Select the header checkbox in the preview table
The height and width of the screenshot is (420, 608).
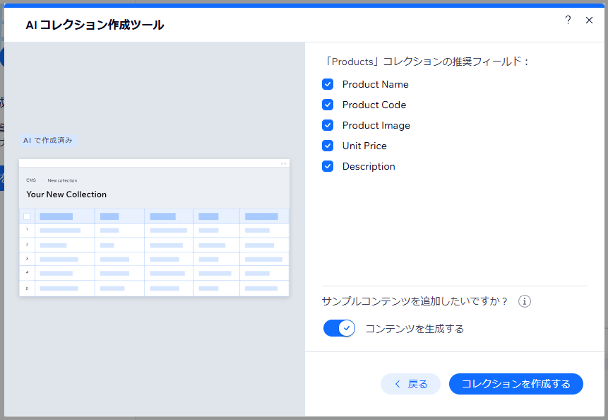(x=27, y=216)
